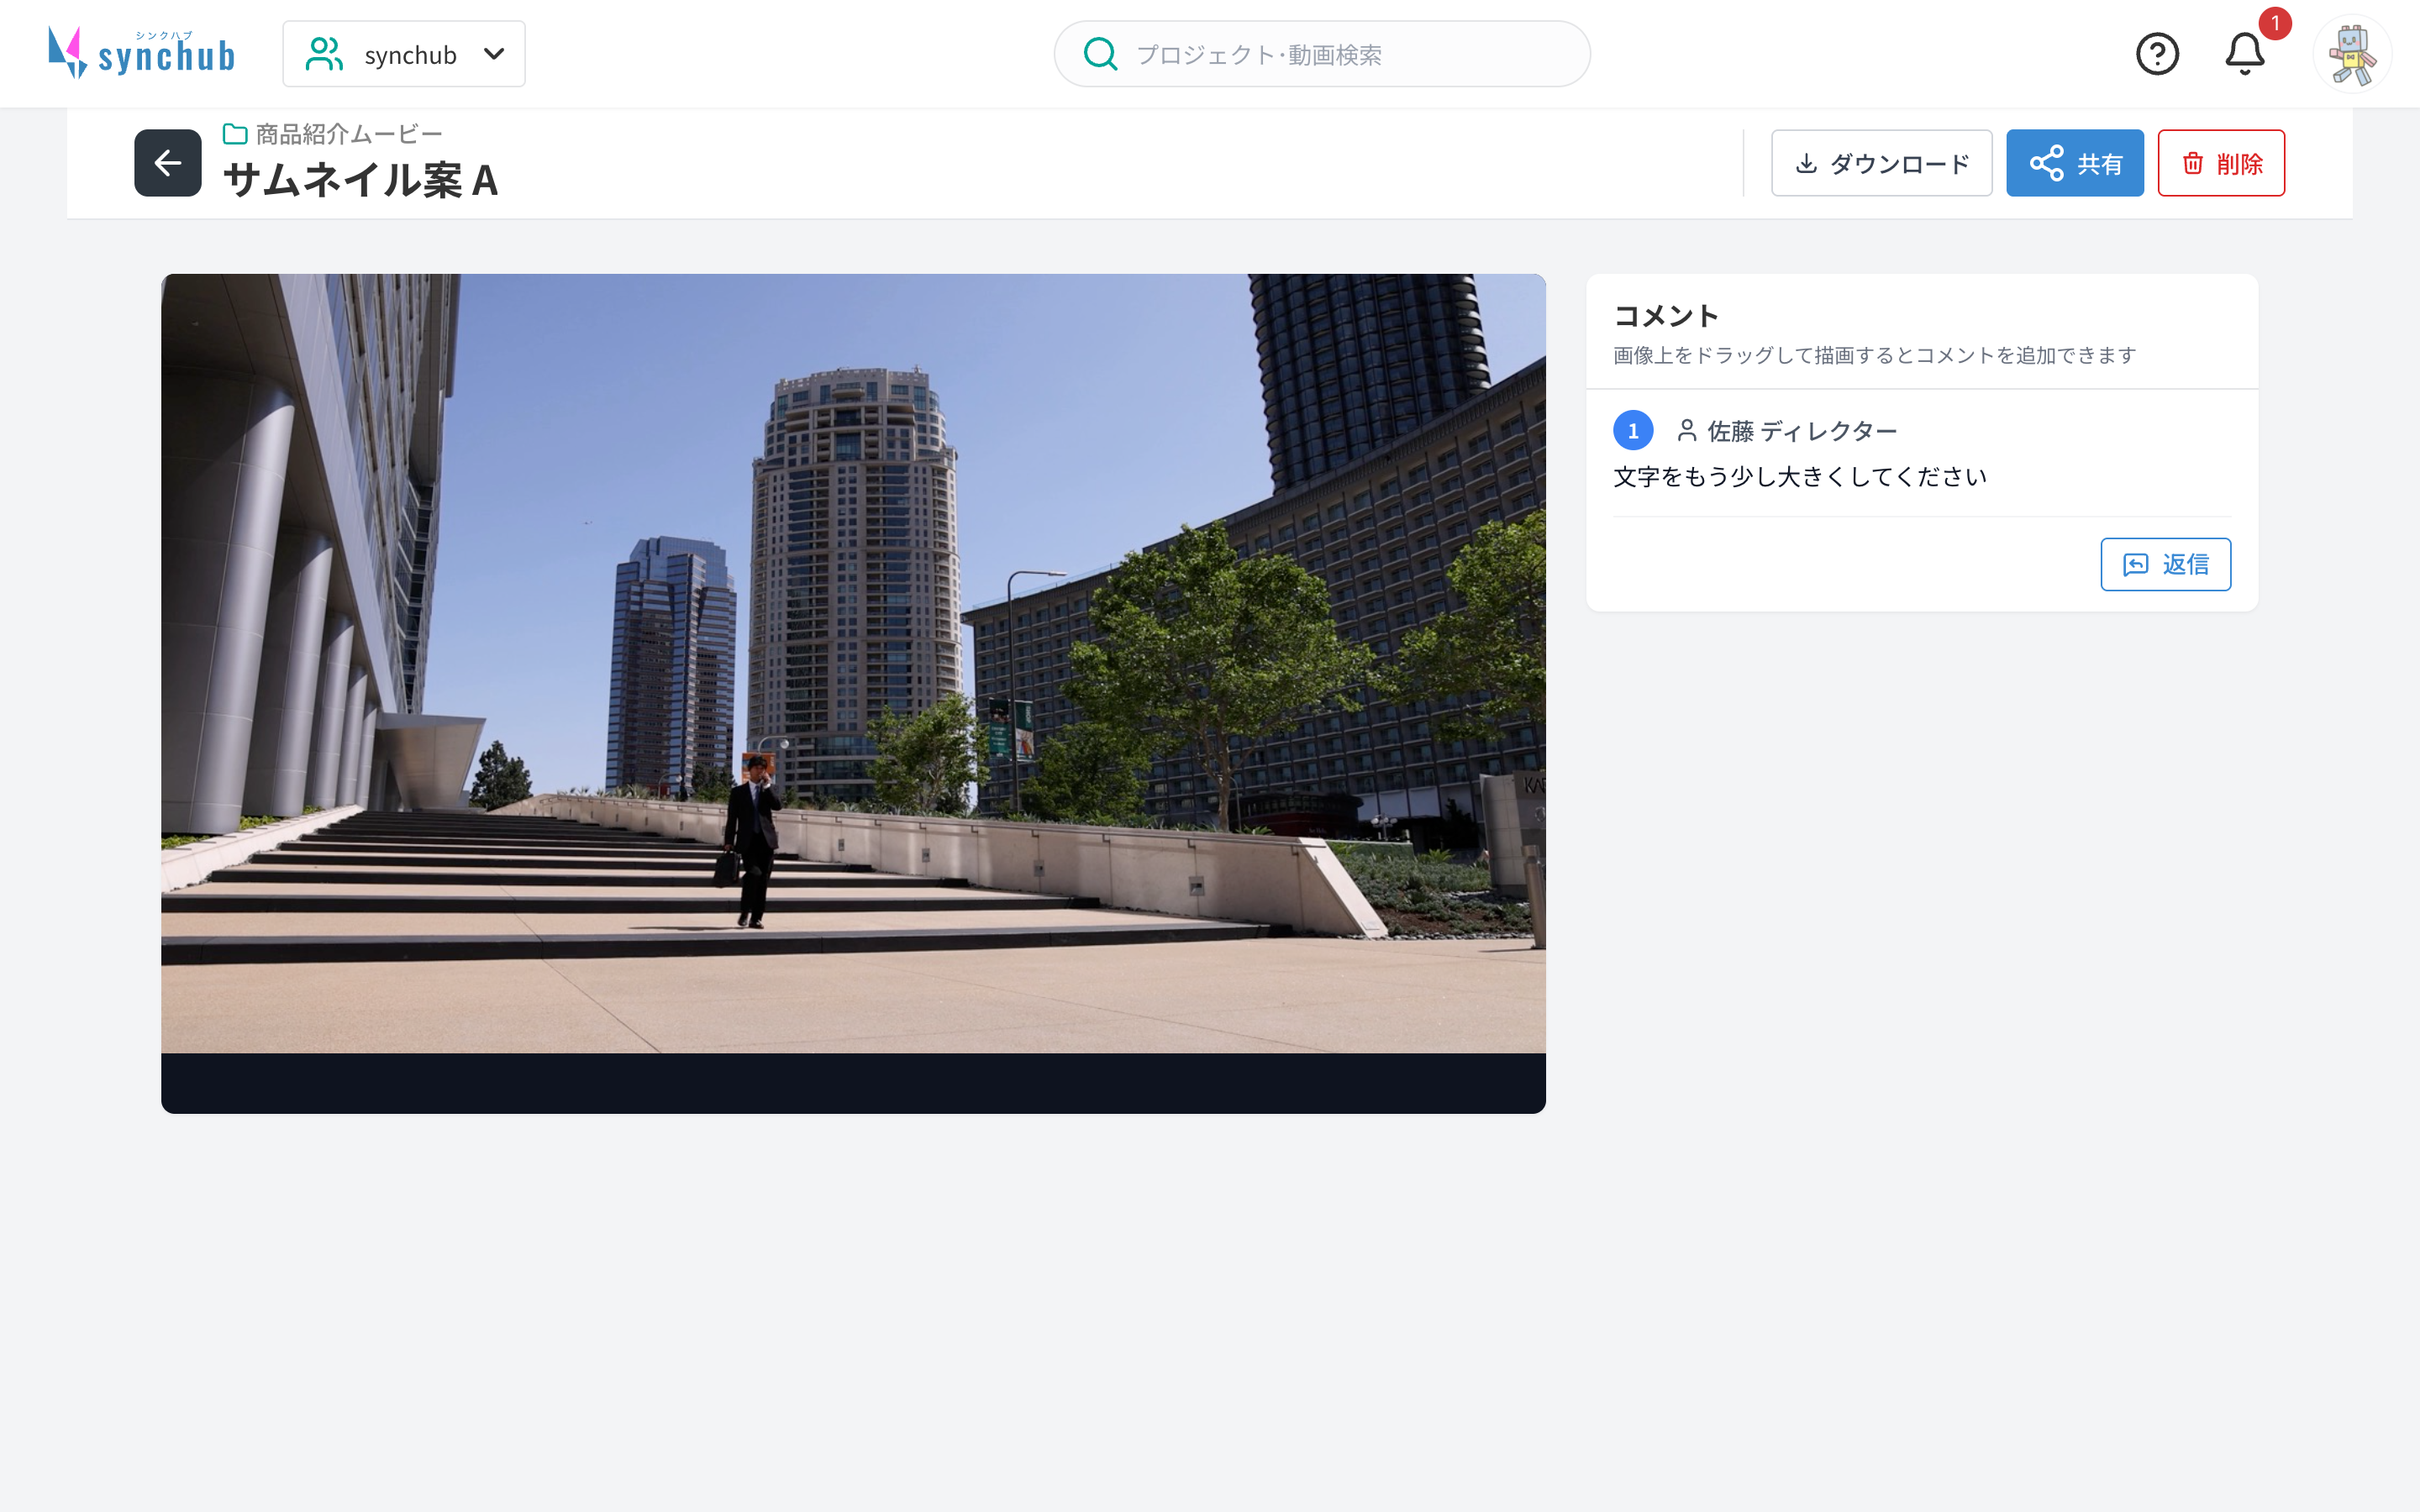
Task: Go back with the arrow button
Action: point(168,163)
